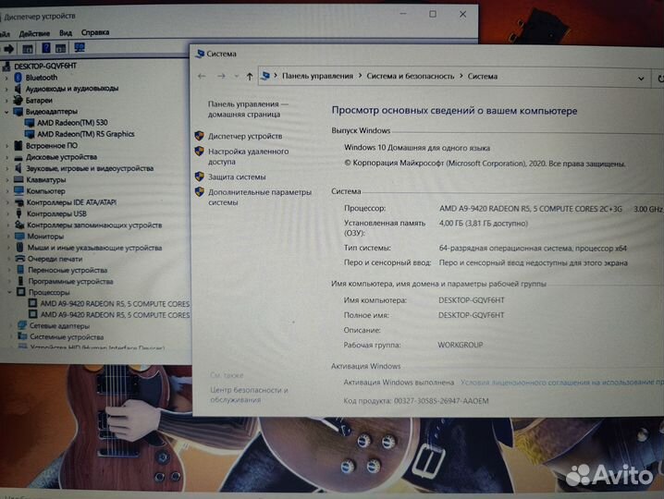Select Звуковые, игровые и видеоустройства item
The height and width of the screenshot is (499, 664).
click(90, 168)
